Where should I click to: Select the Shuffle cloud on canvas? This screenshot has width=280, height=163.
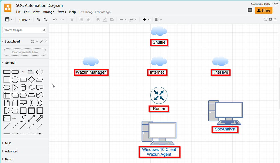click(159, 31)
